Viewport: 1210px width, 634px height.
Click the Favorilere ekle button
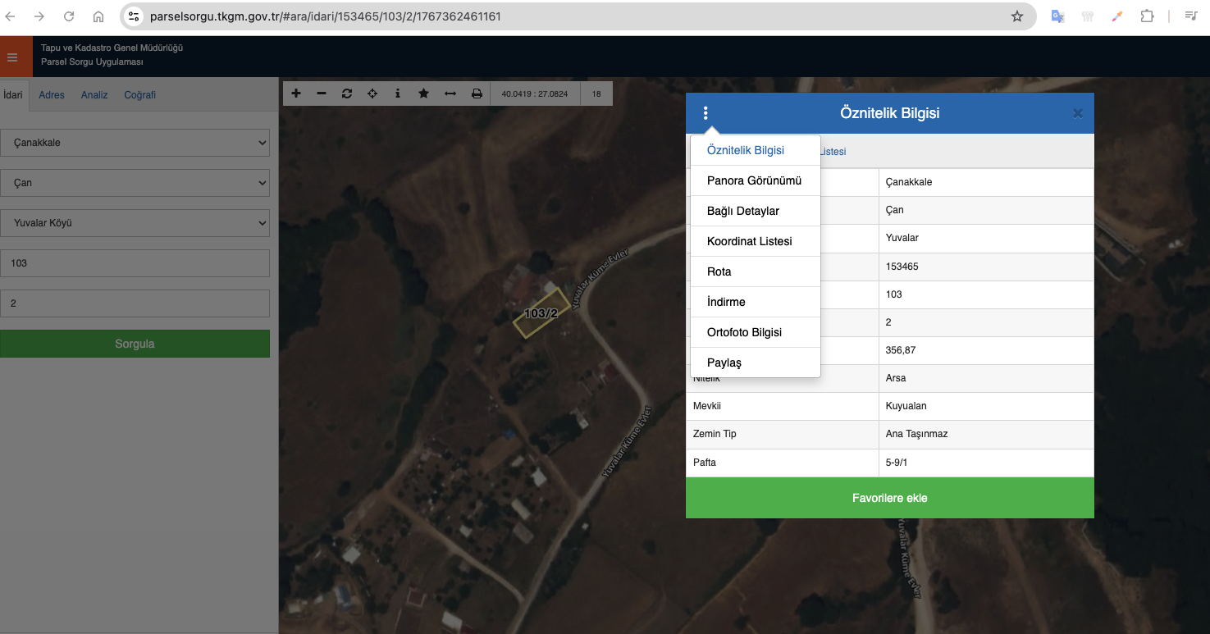(x=889, y=498)
